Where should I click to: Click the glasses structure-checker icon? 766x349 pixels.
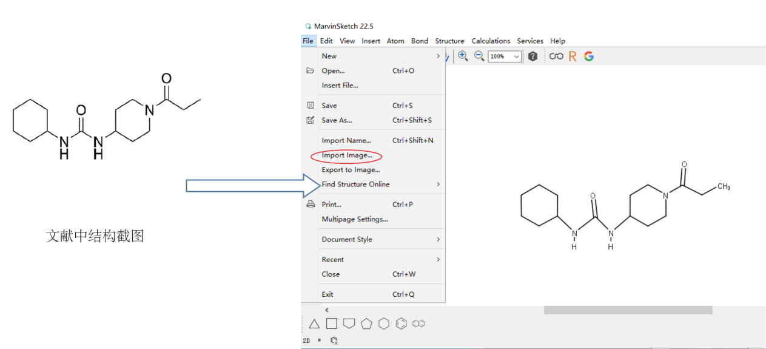[556, 56]
